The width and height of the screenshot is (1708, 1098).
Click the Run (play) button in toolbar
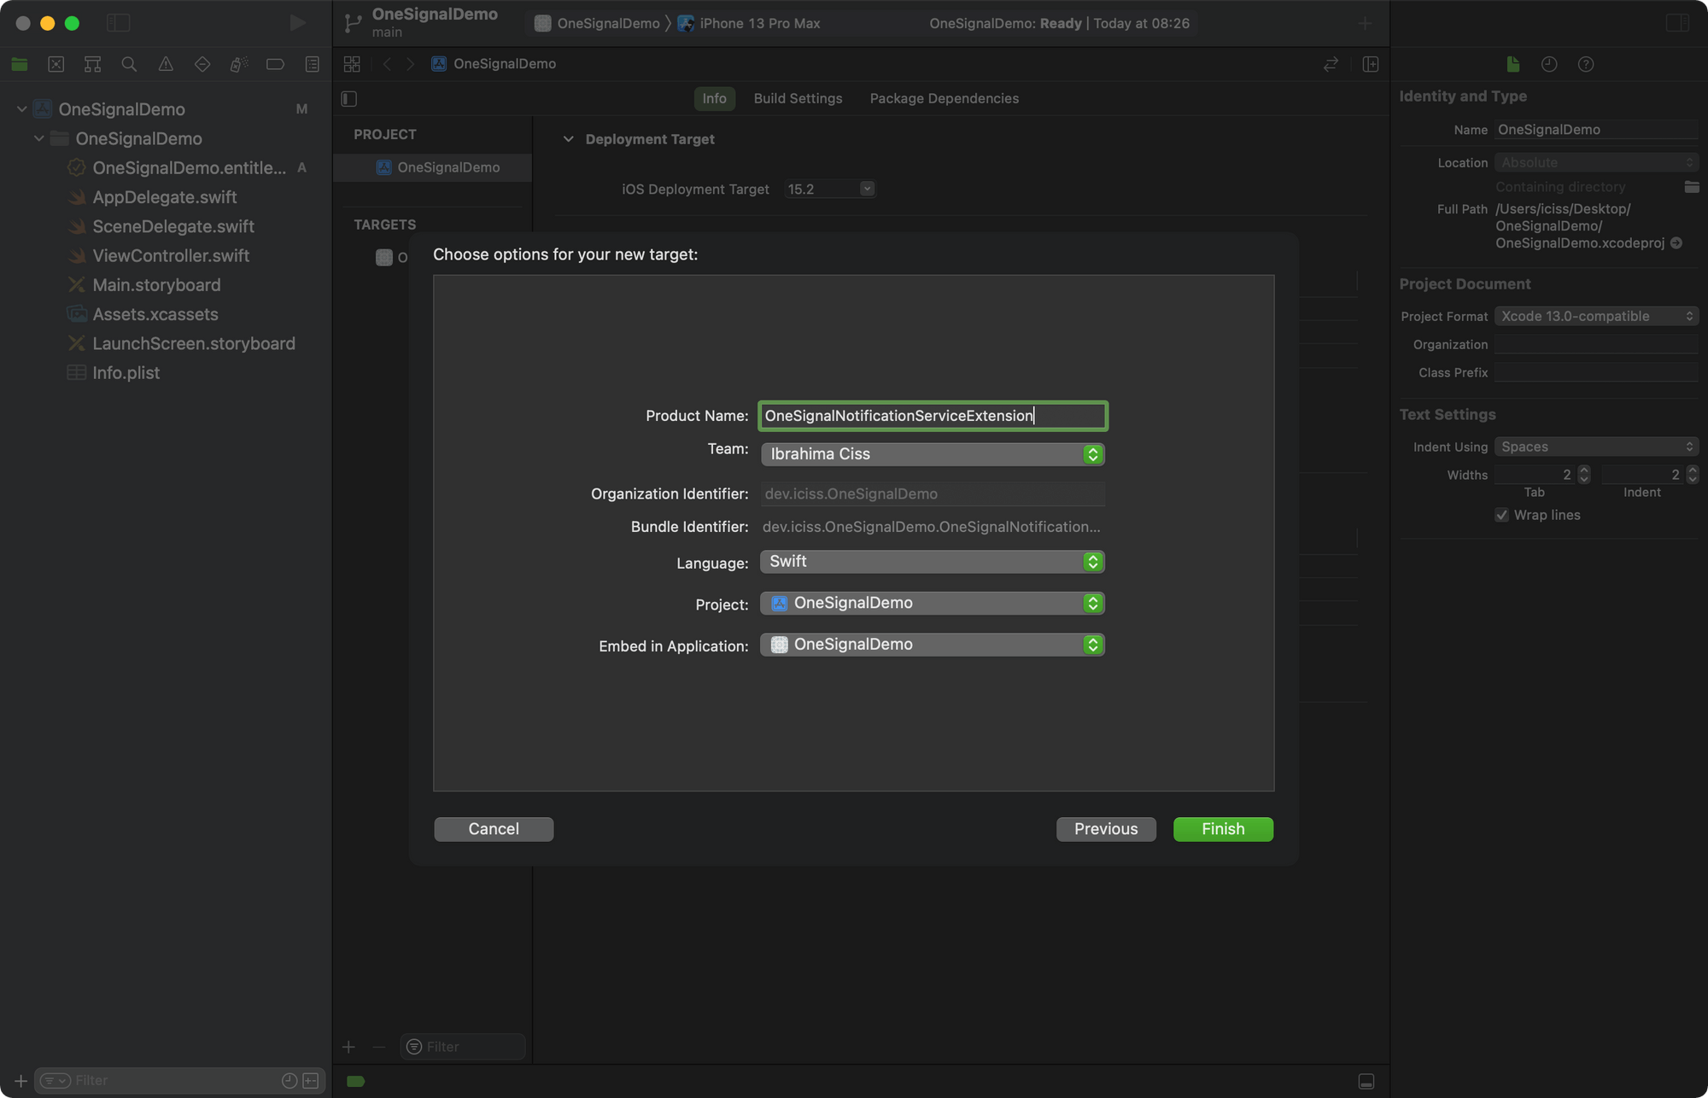297,23
